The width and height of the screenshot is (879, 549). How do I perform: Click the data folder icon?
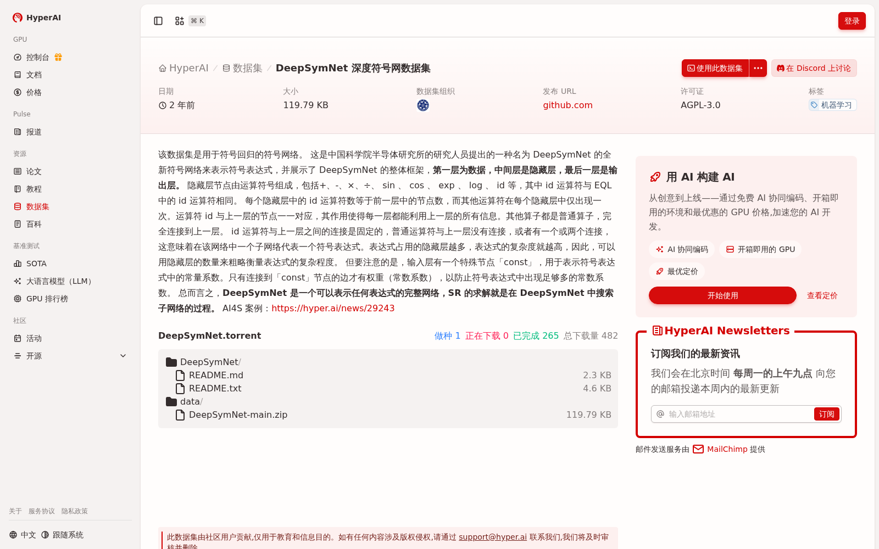pos(171,402)
